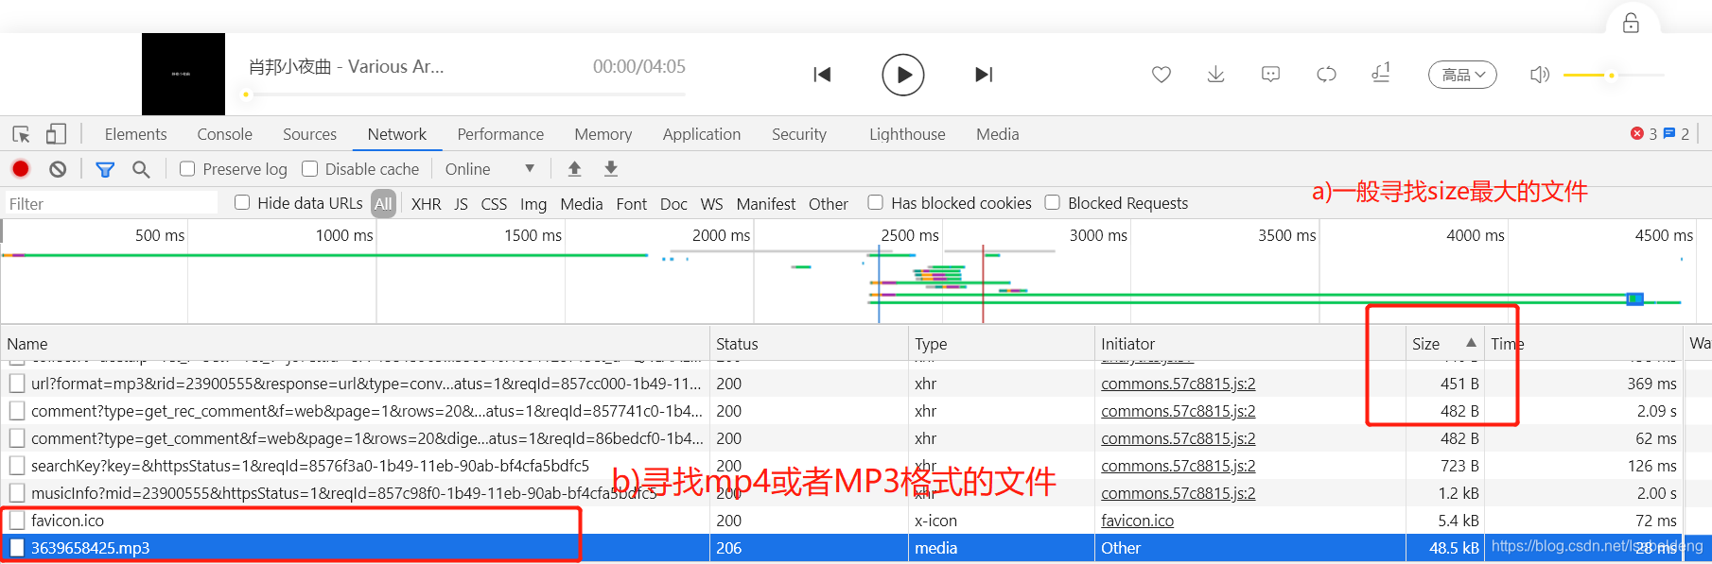
Task: Filter requests by Img
Action: tap(533, 204)
